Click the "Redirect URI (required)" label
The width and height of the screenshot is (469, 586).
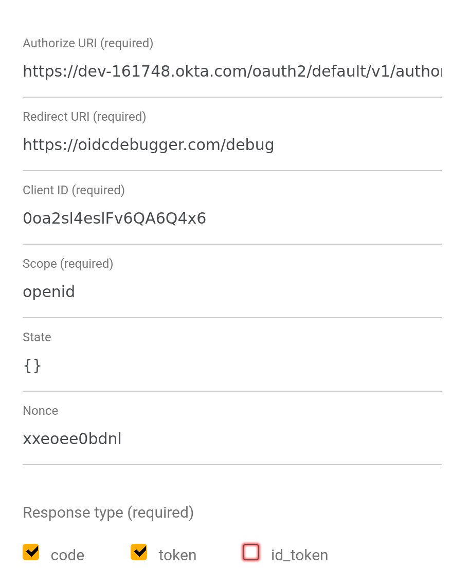pyautogui.click(x=84, y=117)
